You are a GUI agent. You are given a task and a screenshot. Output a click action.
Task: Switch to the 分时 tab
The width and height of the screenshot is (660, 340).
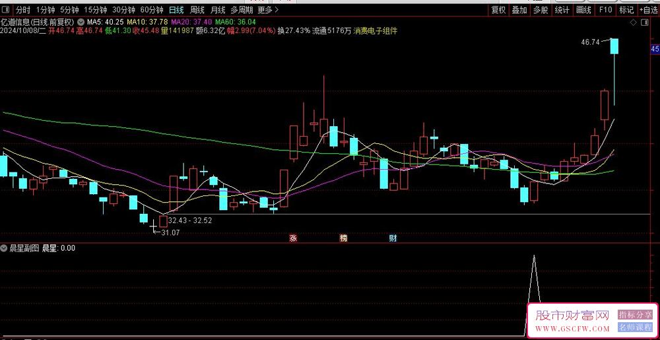tap(23, 10)
